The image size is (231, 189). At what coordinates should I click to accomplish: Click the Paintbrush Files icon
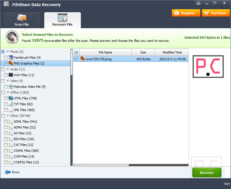(x=11, y=57)
